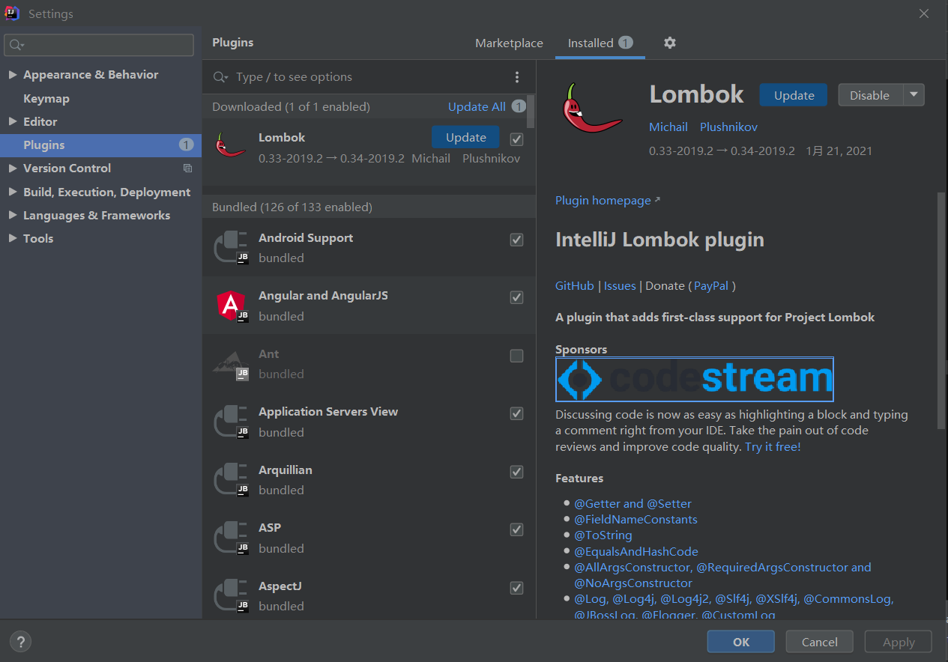The image size is (948, 662).
Task: Toggle the Application Servers View checkbox
Action: click(516, 413)
